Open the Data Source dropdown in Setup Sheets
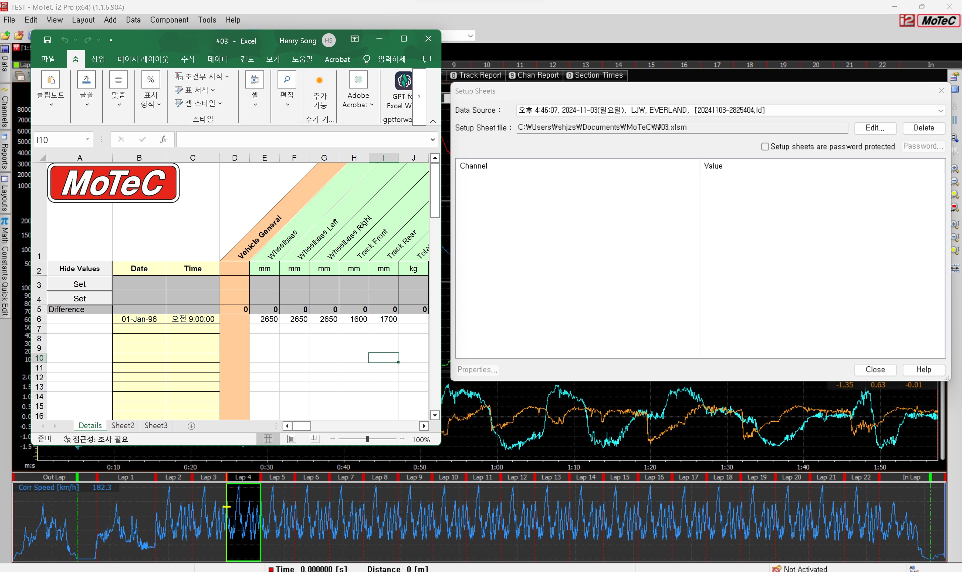 tap(941, 111)
